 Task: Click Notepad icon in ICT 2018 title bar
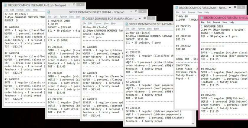coord(48,12)
